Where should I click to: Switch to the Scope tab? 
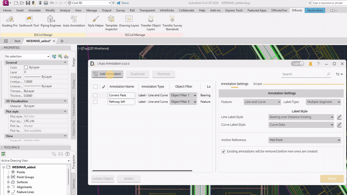[x=257, y=84]
